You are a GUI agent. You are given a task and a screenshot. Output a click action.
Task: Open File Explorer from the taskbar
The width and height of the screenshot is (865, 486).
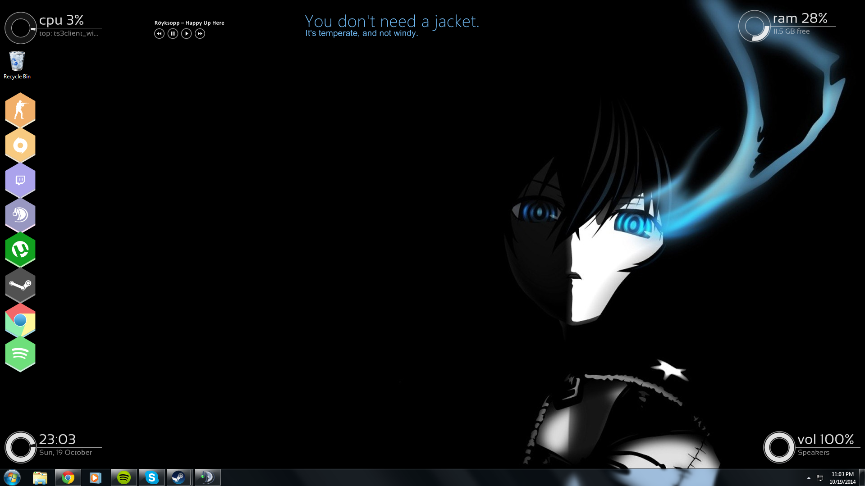40,477
